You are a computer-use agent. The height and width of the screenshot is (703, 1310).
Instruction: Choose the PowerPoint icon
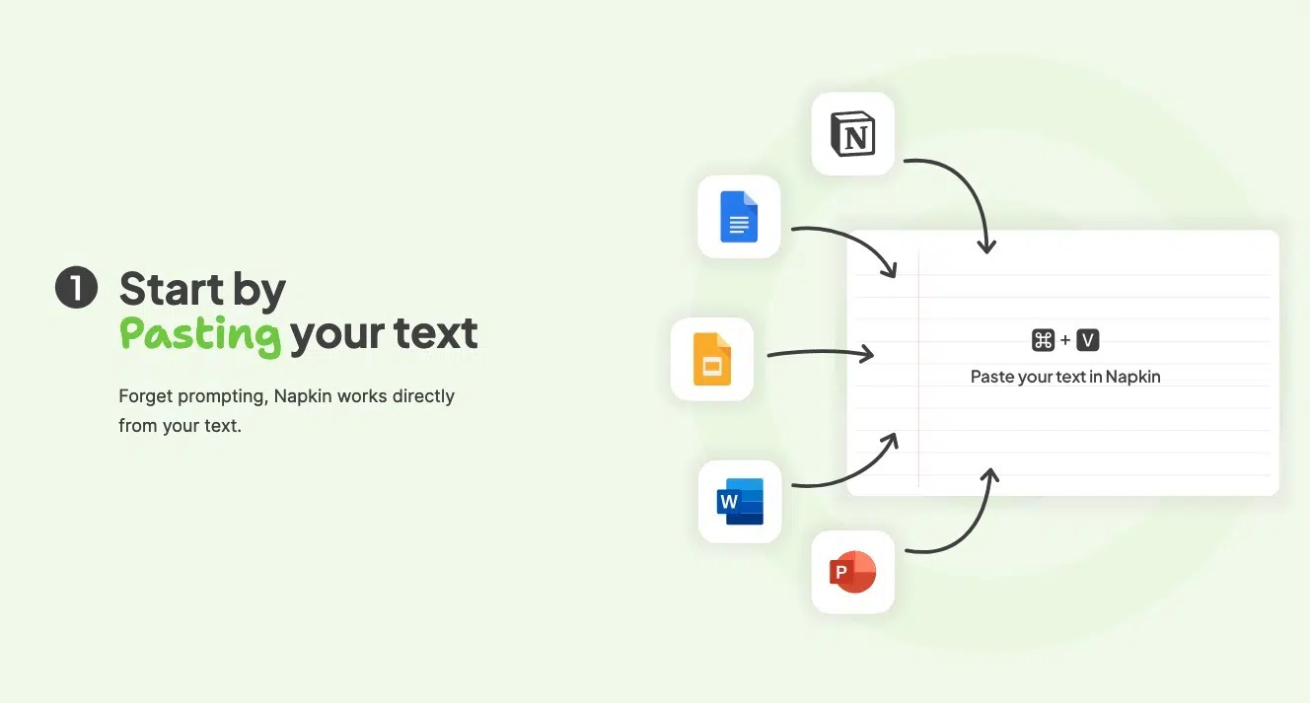click(x=852, y=572)
